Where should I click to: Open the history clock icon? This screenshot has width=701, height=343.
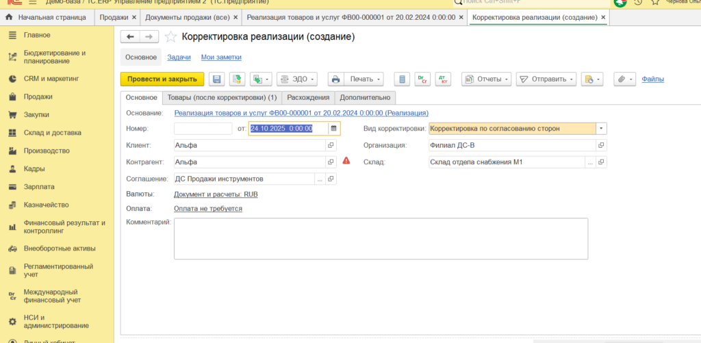pyautogui.click(x=639, y=2)
